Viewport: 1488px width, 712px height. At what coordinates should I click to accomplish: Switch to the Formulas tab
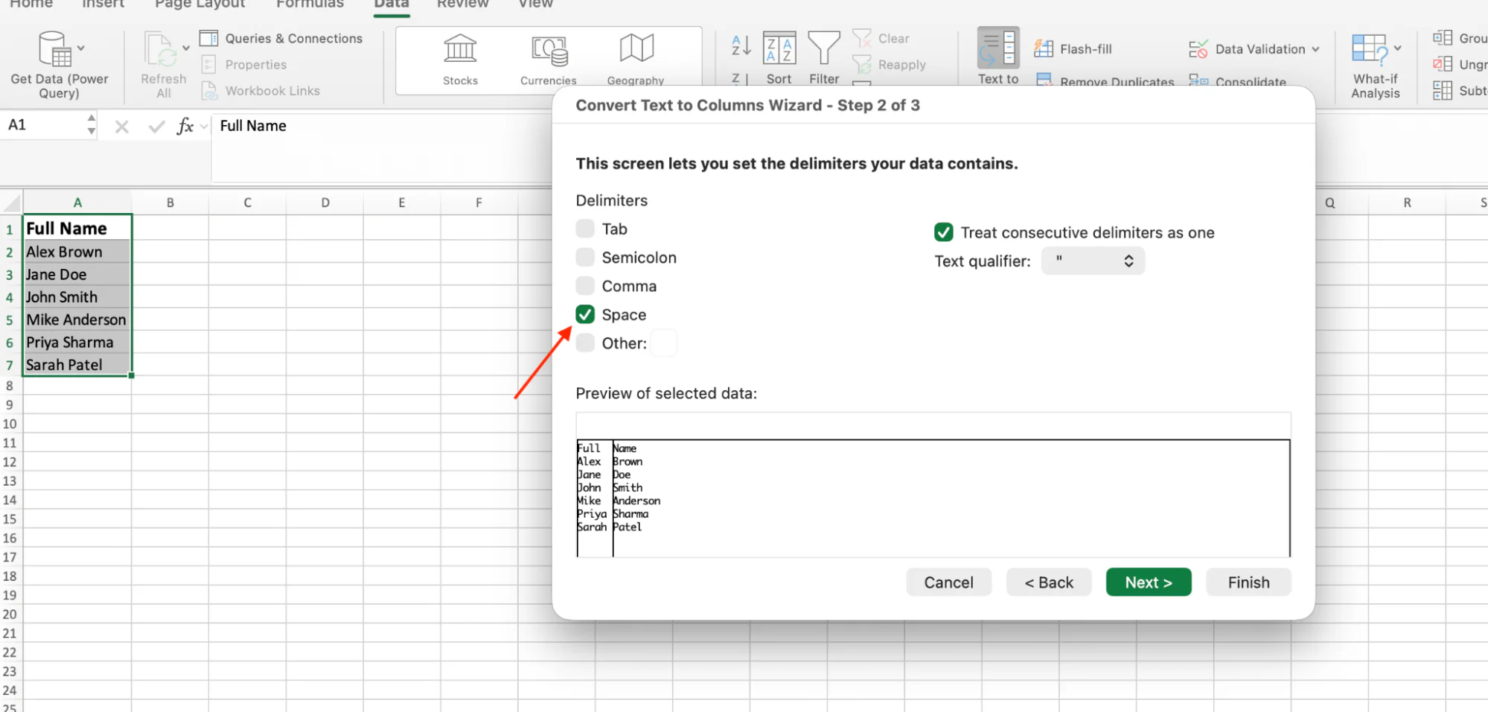pos(310,4)
